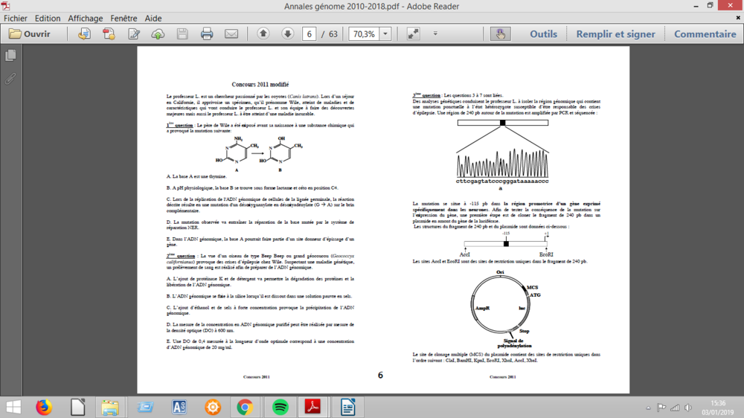Show page thumbnails in left sidebar
This screenshot has height=418, width=744.
click(x=10, y=56)
